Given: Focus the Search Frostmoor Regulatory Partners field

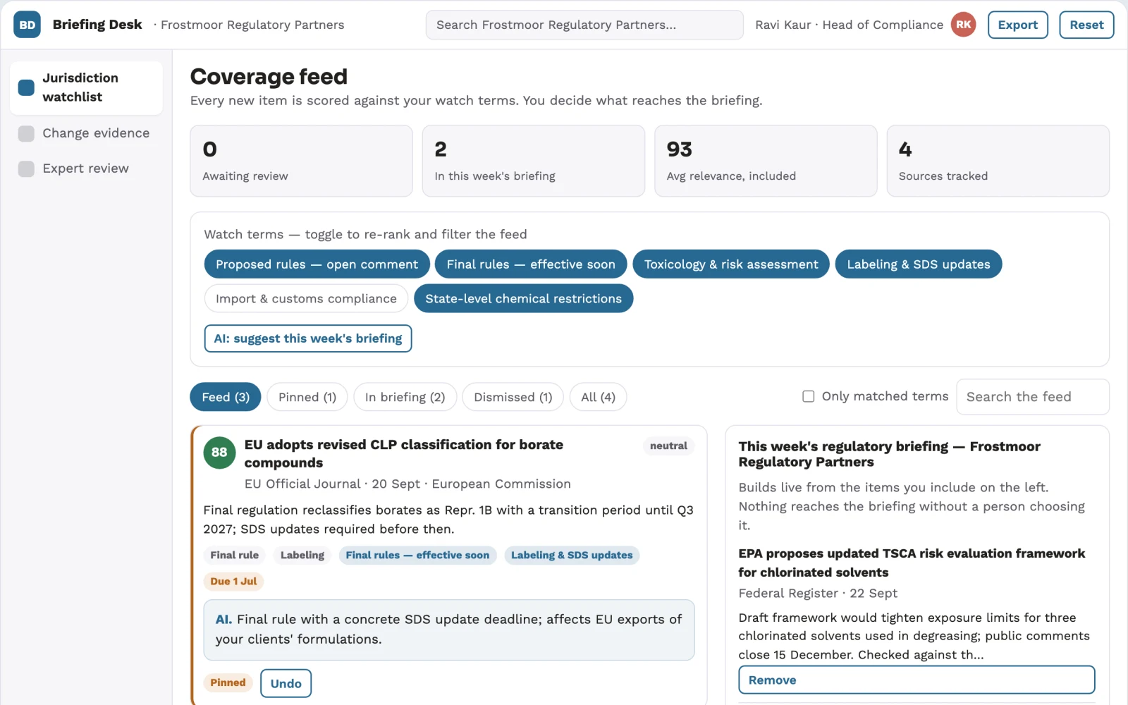Looking at the screenshot, I should click(584, 25).
